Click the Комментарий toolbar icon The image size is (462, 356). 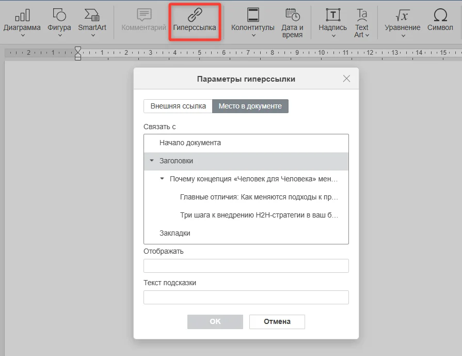(x=144, y=15)
